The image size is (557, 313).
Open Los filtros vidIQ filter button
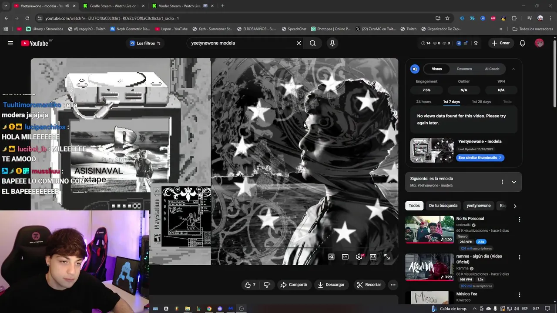[x=146, y=43]
